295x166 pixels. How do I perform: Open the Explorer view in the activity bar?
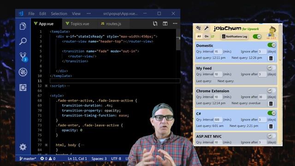coord(23,26)
